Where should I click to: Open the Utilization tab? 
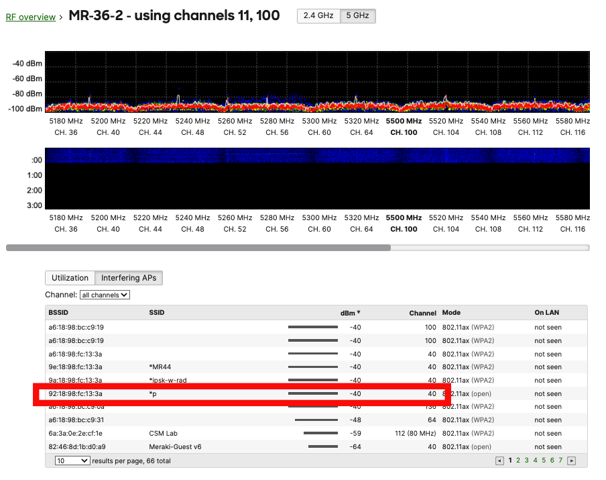70,278
